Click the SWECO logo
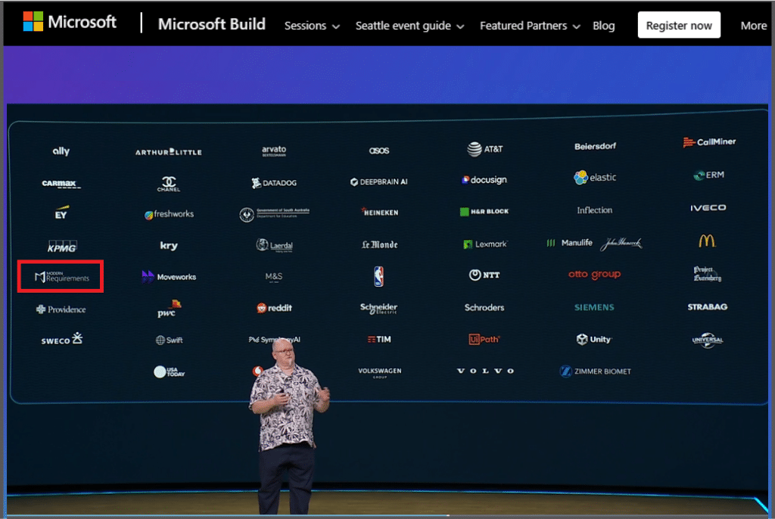Image resolution: width=775 pixels, height=519 pixels. pos(62,339)
